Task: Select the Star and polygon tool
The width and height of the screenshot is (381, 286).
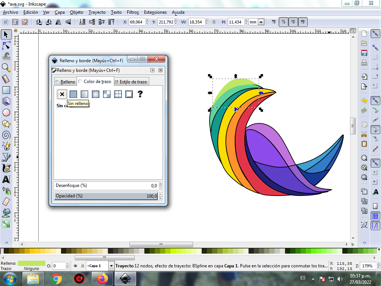Action: tap(6, 124)
